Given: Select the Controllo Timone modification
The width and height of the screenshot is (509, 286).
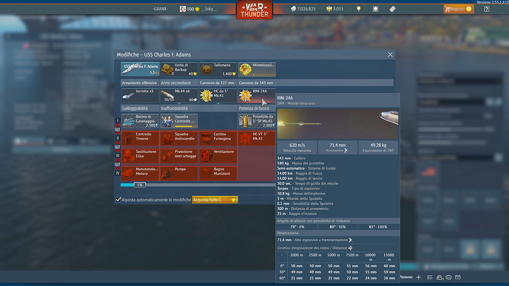Looking at the screenshot, I should [140, 138].
